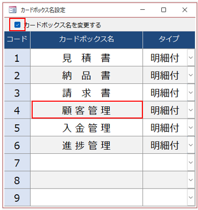
Task: Select the 請求書 card box name field
Action: tap(86, 92)
